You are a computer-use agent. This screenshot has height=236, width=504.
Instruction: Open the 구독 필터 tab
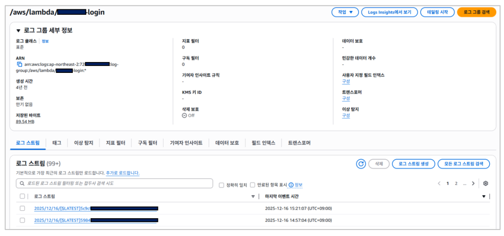[147, 143]
